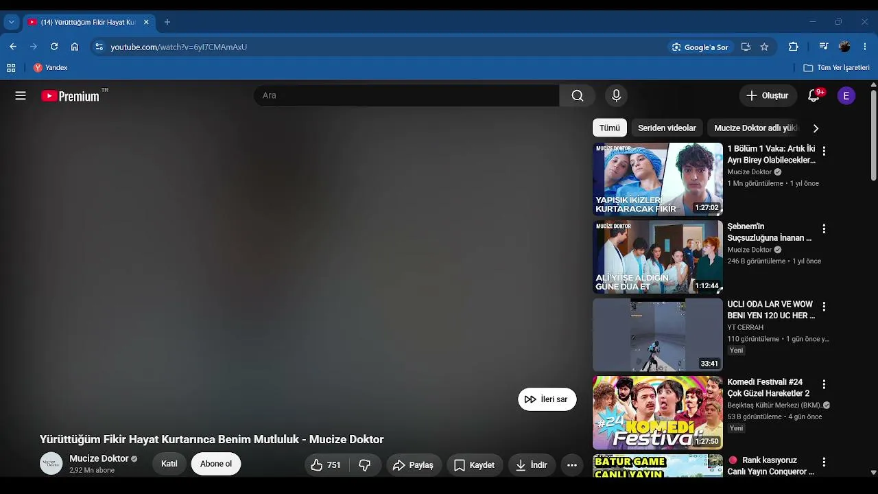
Task: Open the Yandex bookmark
Action: point(51,68)
